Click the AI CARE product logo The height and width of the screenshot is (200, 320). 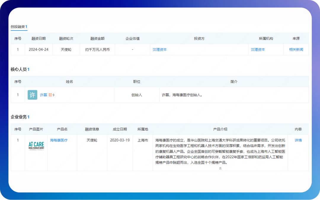point(36,145)
